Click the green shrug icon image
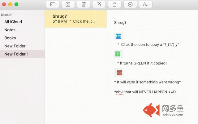The width and height of the screenshot is (198, 124). [x=118, y=54]
